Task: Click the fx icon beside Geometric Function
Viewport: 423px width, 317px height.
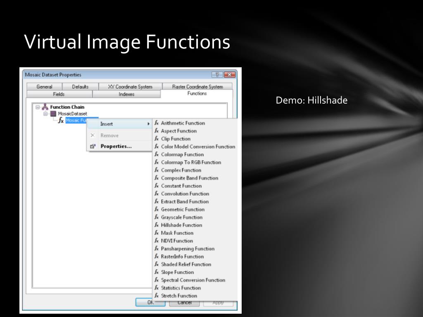Action: click(157, 209)
